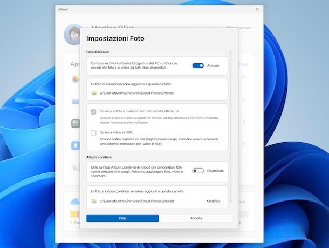Click the Passwords keys icon in the window behind

click(76, 123)
